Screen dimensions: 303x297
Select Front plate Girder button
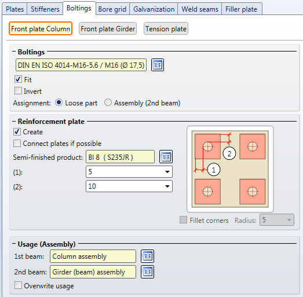[x=108, y=28]
